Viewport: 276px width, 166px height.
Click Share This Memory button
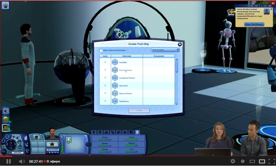click(x=254, y=24)
